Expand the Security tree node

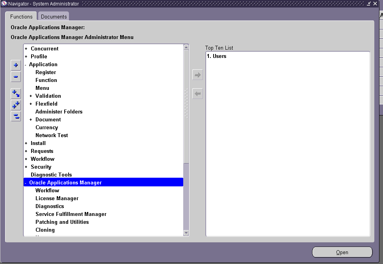[x=26, y=167]
